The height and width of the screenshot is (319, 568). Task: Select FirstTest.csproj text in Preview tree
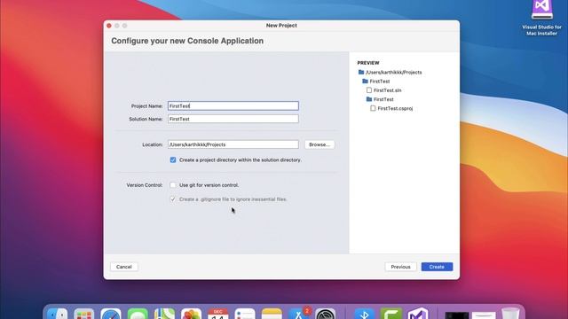point(395,108)
